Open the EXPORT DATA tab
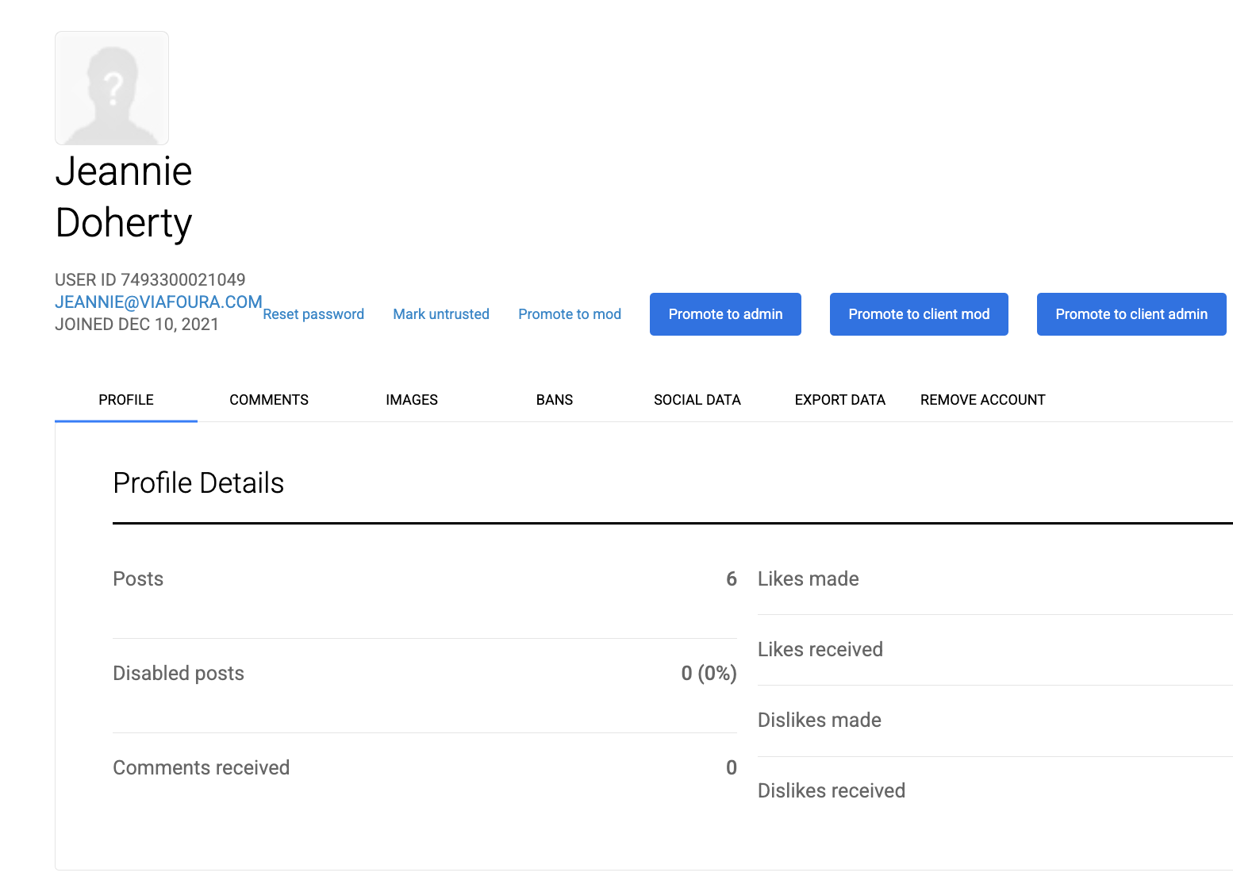 [x=840, y=400]
